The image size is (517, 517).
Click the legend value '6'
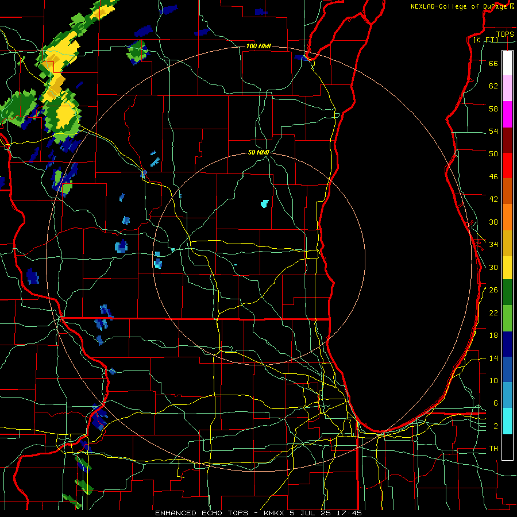point(496,403)
